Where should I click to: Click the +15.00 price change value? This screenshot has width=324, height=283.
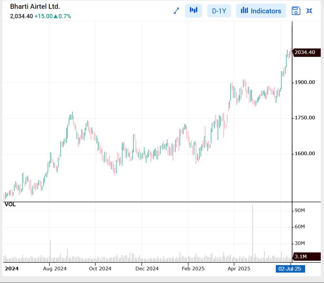click(x=44, y=16)
